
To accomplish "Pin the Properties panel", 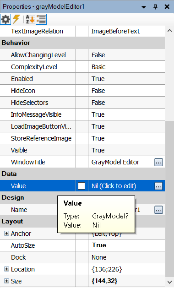I will click(x=155, y=7).
